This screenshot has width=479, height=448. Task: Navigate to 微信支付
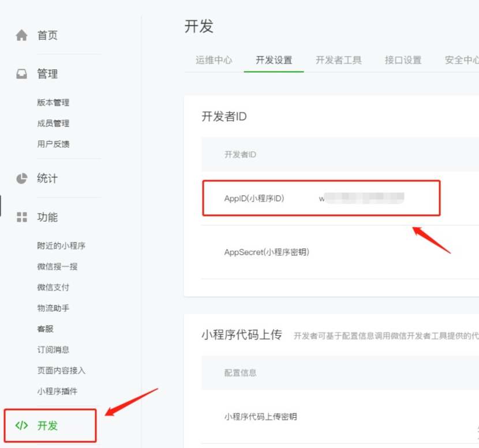point(53,288)
